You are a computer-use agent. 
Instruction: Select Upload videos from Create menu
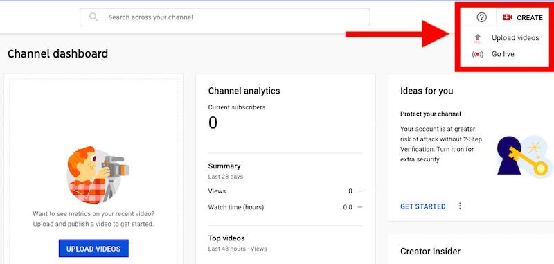(x=515, y=38)
